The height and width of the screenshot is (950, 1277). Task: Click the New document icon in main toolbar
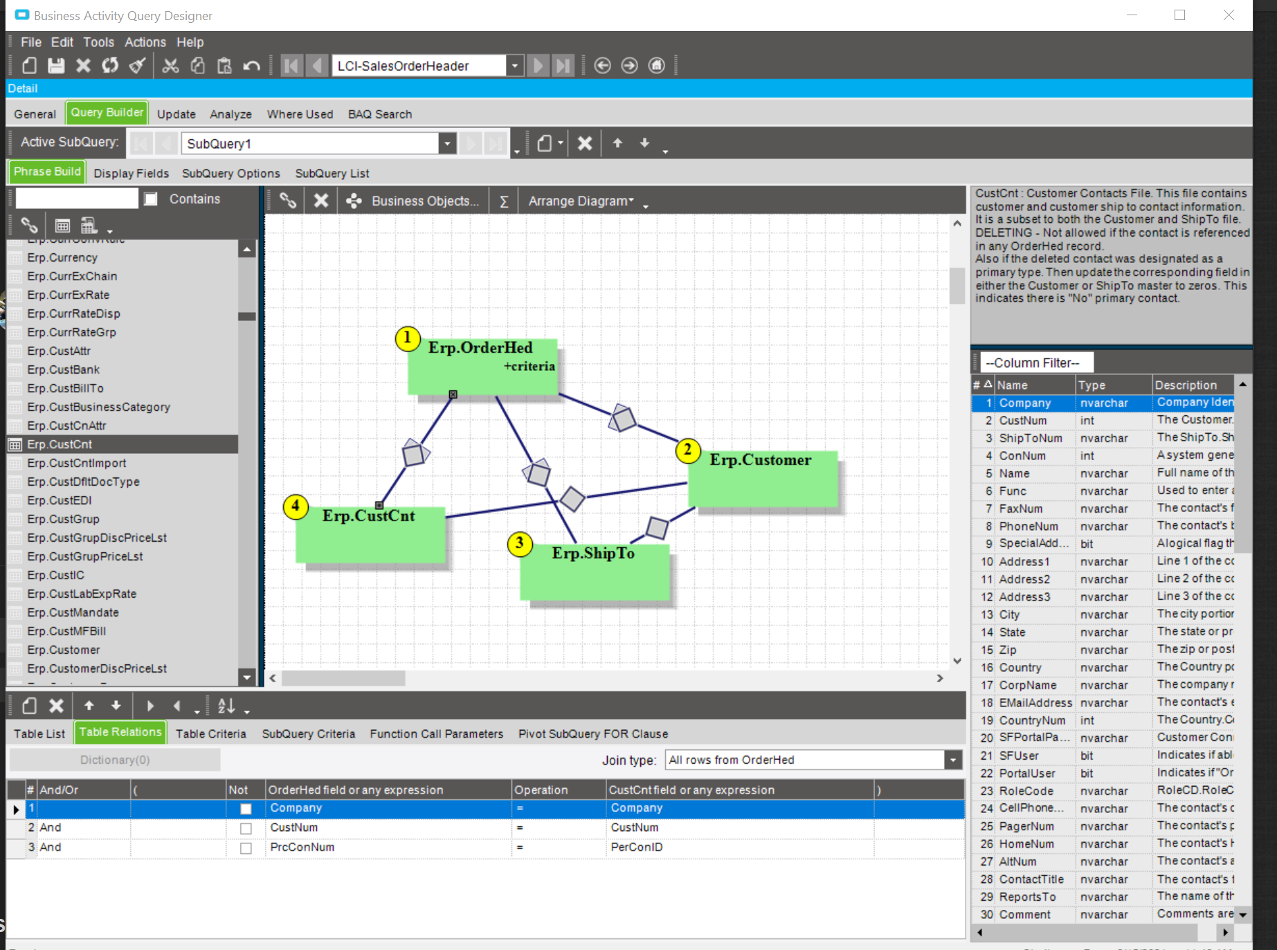coord(29,66)
